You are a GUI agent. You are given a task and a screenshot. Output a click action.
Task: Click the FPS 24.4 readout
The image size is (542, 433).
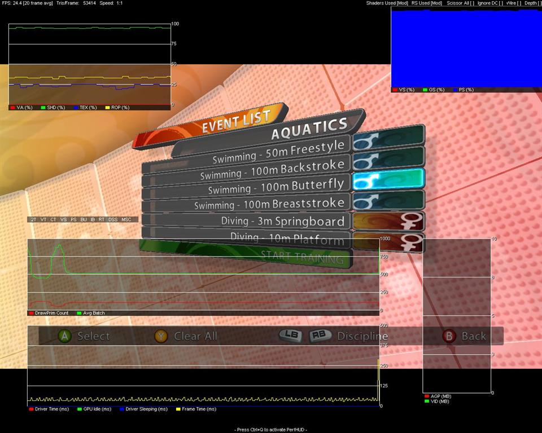coord(27,3)
